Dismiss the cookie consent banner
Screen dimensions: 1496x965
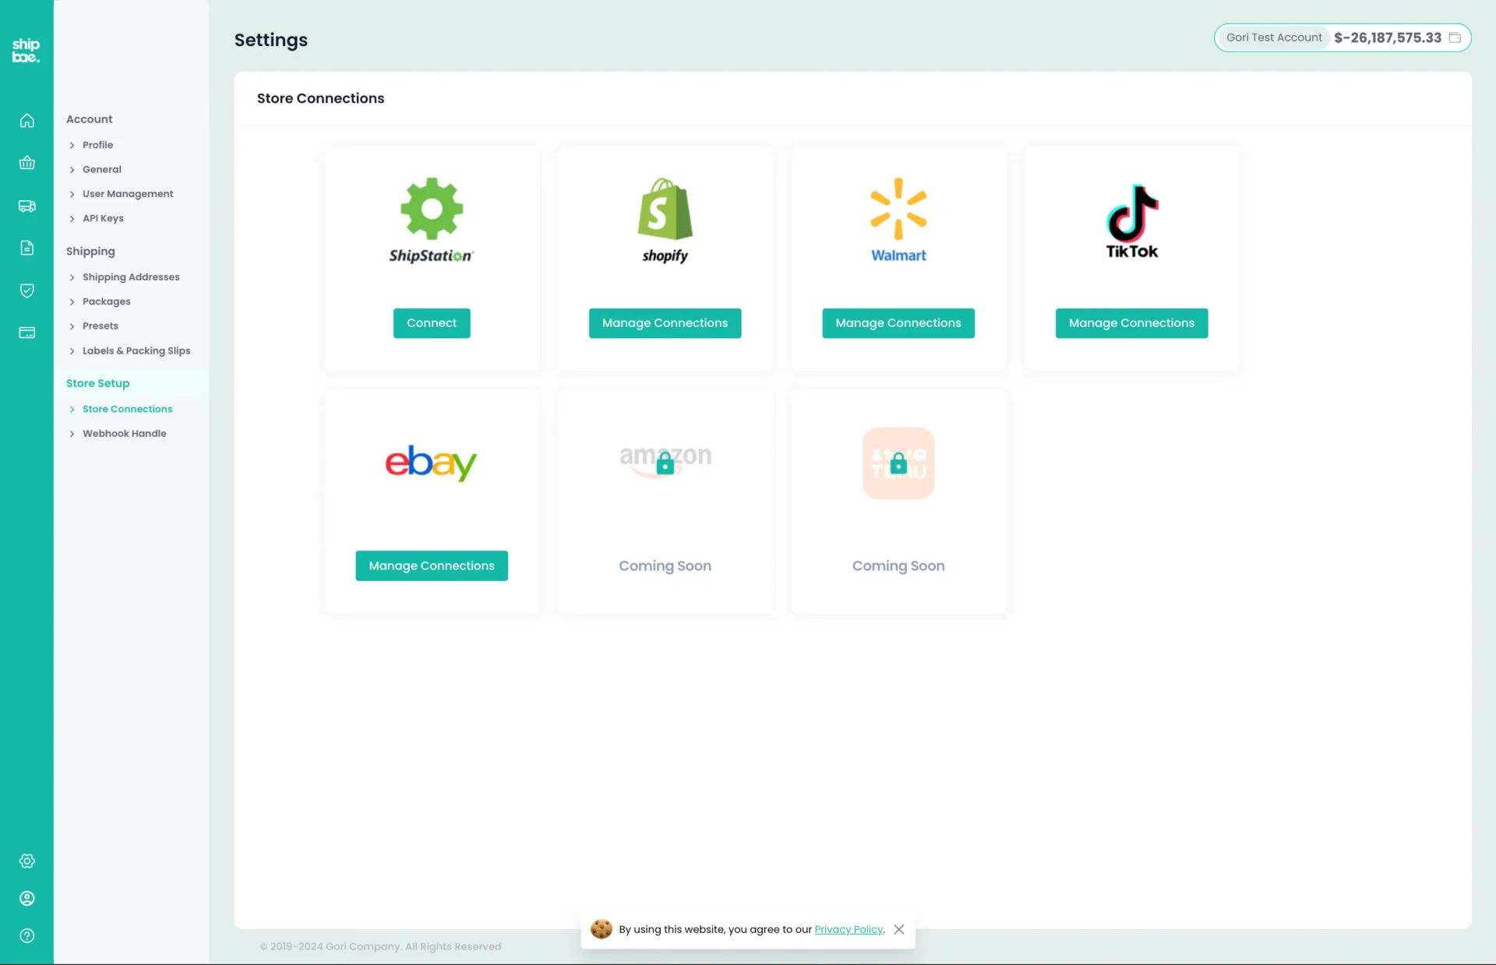click(x=898, y=929)
